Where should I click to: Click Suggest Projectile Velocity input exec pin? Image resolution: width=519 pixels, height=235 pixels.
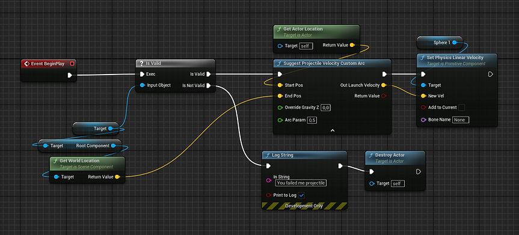280,74
